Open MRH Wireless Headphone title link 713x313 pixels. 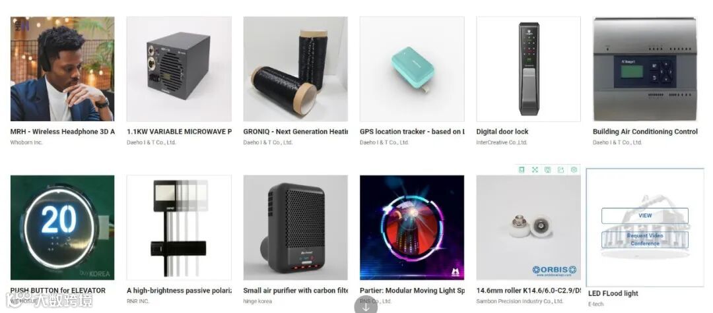point(62,132)
